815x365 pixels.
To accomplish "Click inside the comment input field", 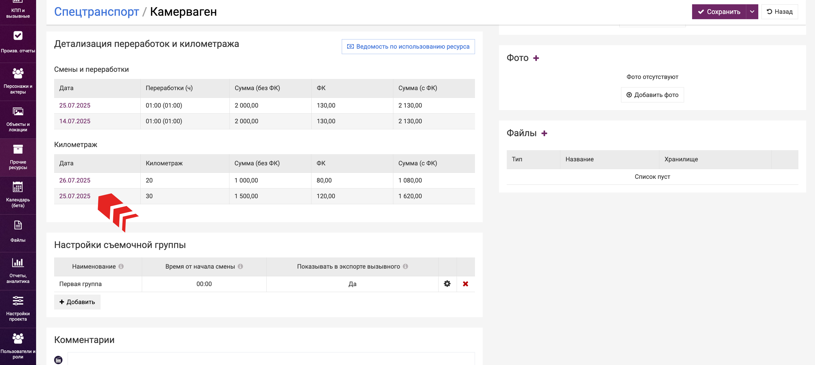I will [271, 359].
